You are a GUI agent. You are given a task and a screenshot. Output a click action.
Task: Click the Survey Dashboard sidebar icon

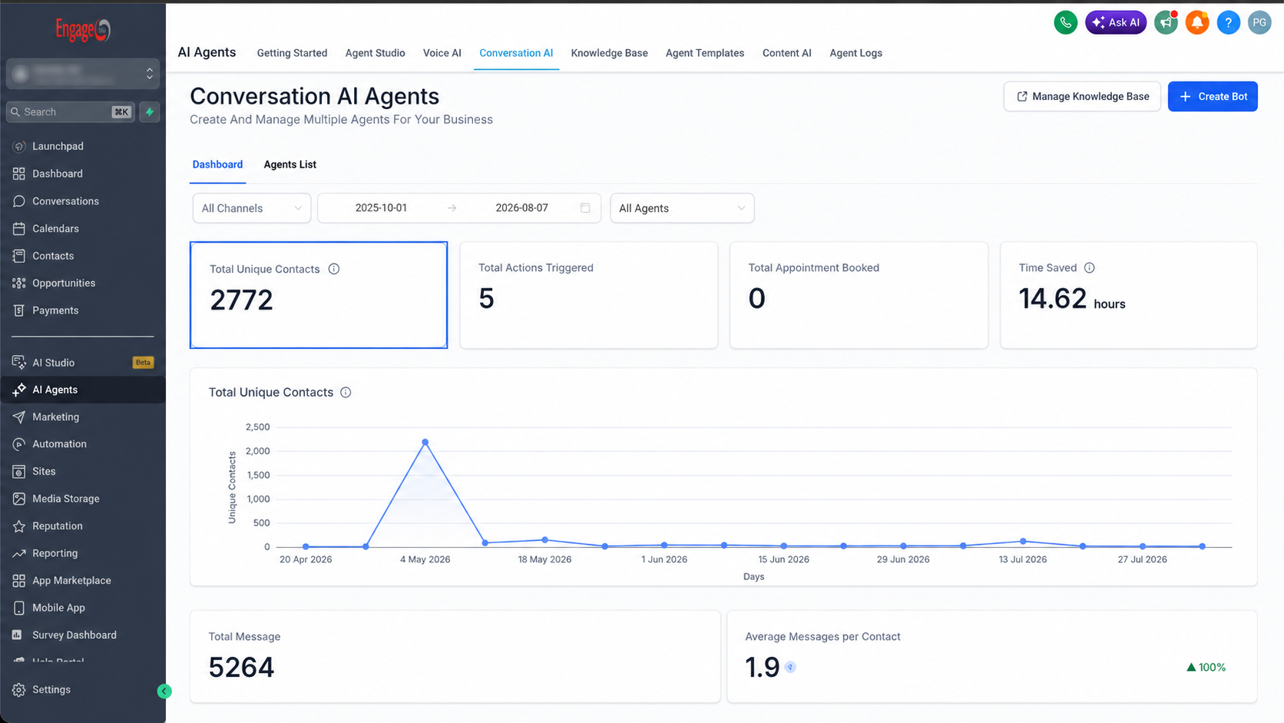[17, 635]
